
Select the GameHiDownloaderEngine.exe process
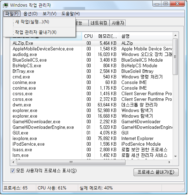(91, 127)
